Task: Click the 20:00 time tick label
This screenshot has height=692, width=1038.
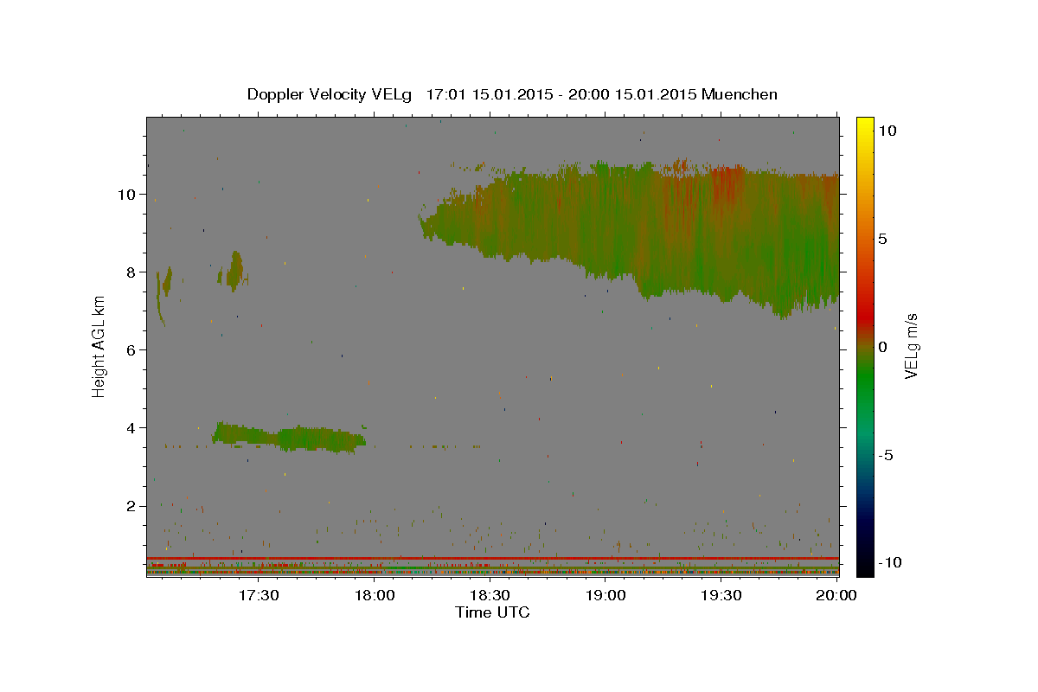Action: click(837, 595)
